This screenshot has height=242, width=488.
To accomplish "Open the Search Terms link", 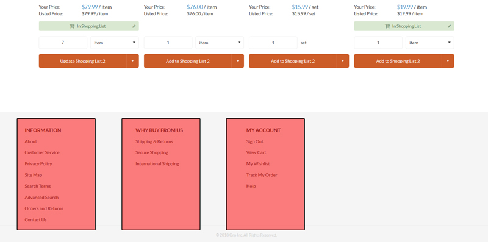I will click(38, 186).
